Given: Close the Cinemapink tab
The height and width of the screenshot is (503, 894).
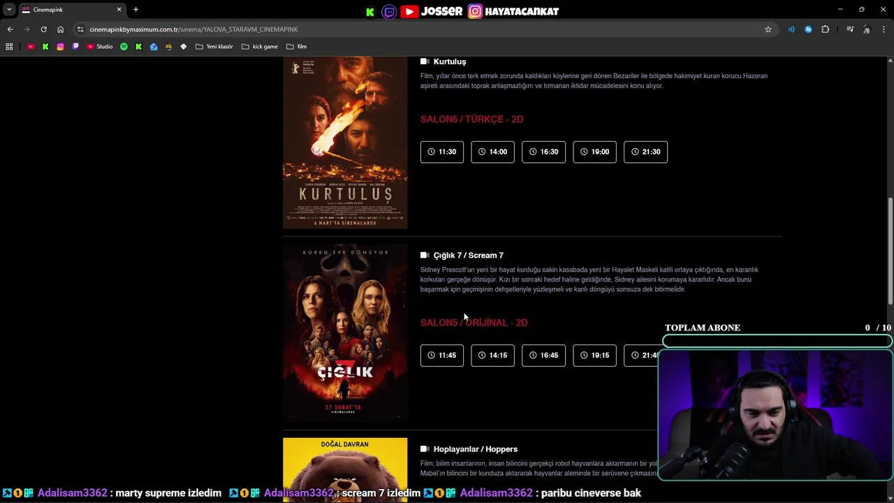Looking at the screenshot, I should pos(119,10).
